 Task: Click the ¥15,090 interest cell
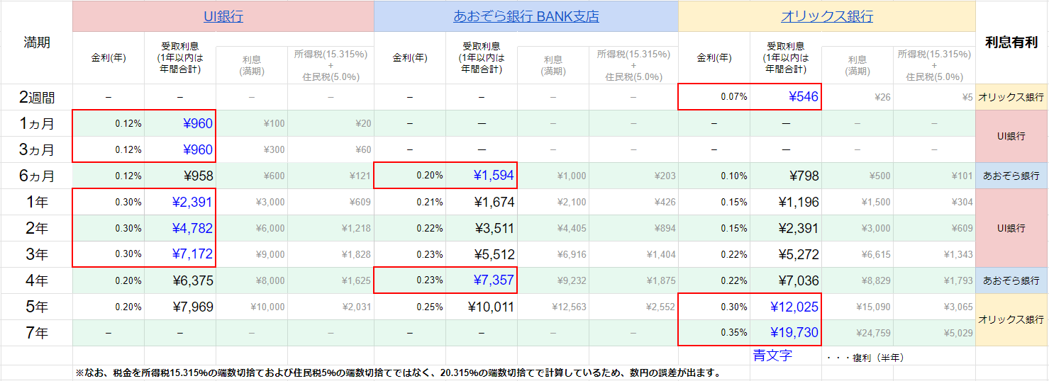pyautogui.click(x=857, y=307)
